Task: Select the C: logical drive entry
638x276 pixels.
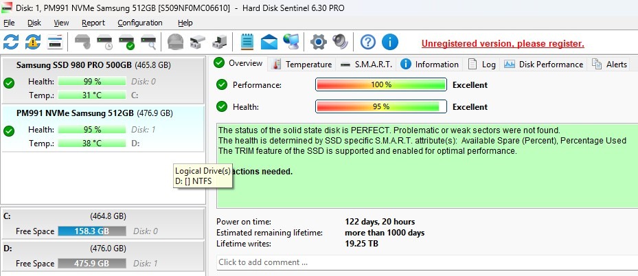Action: pos(102,224)
